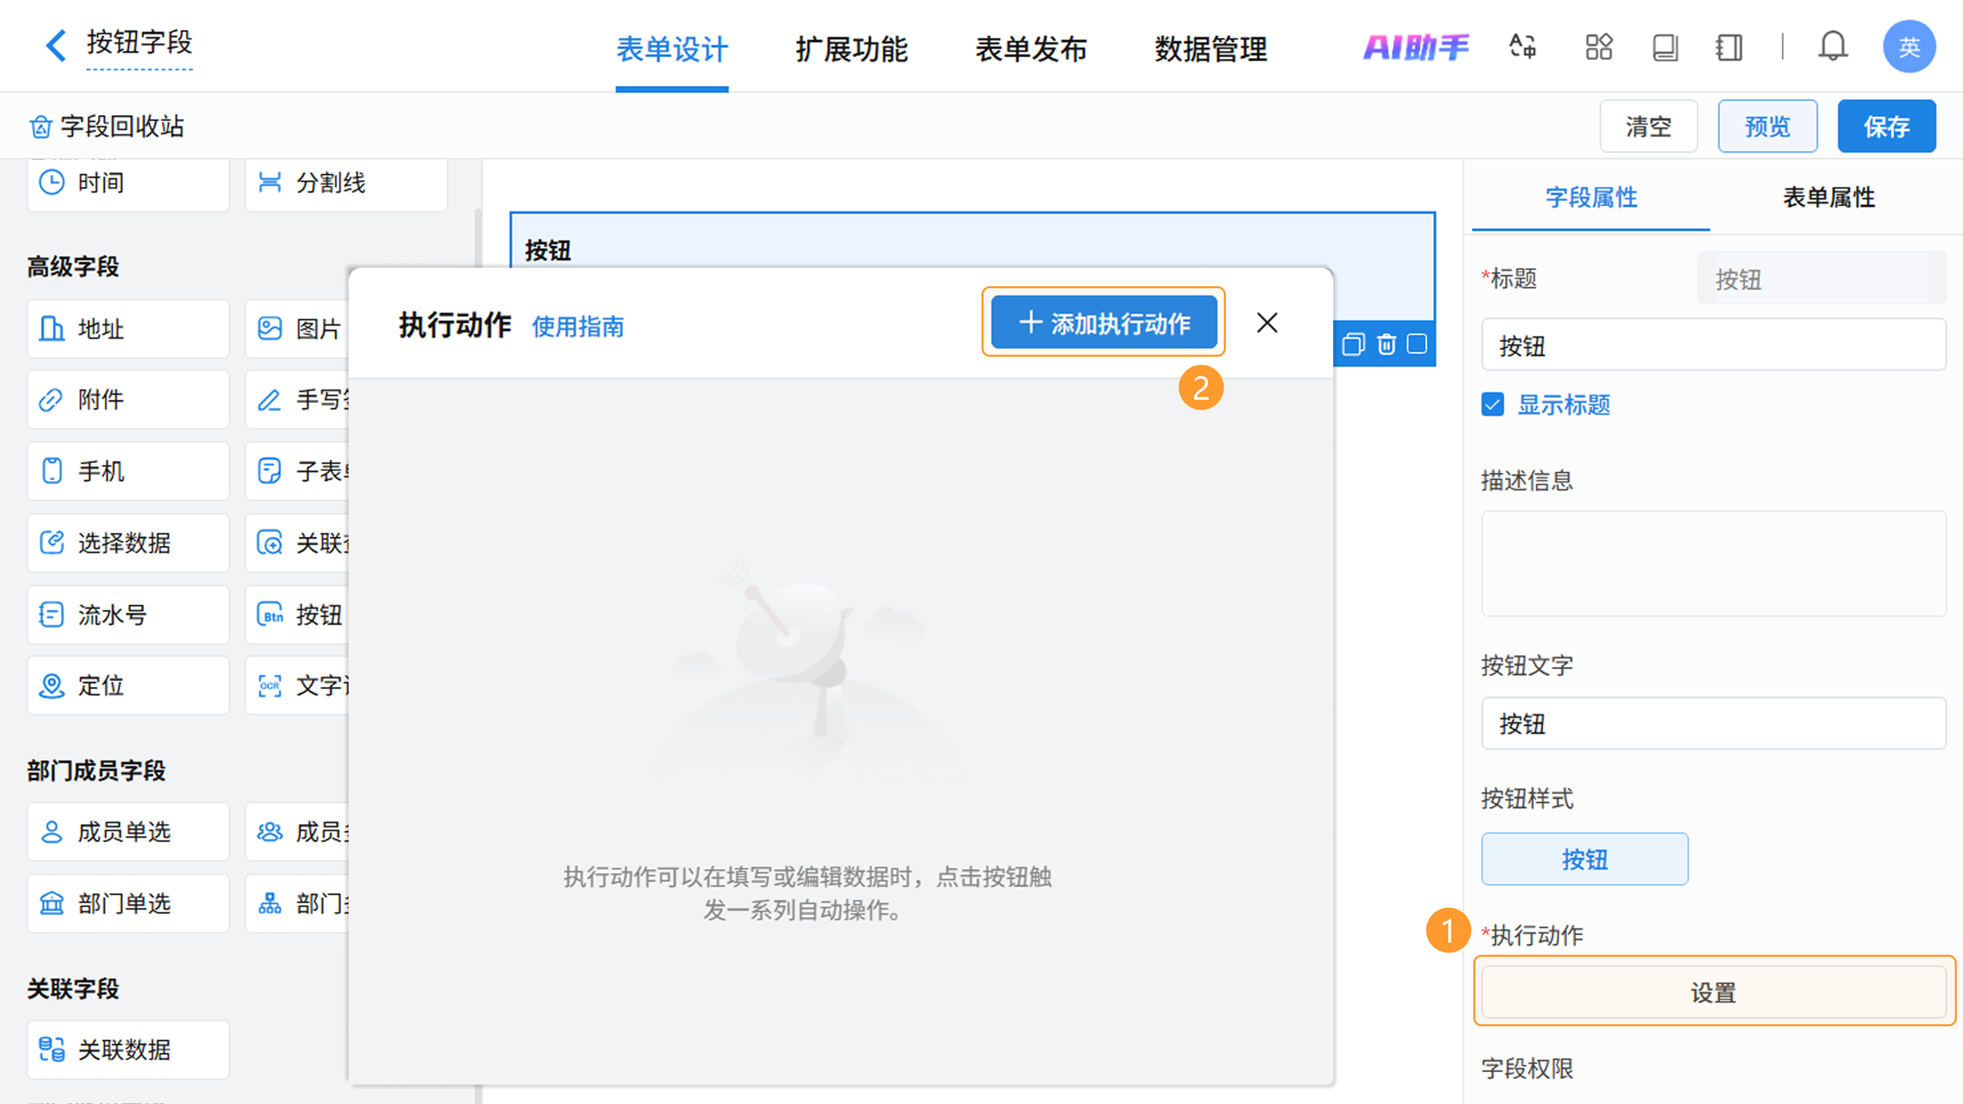Toggle the 显示标题 checkbox
This screenshot has height=1104, width=1963.
pos(1493,405)
